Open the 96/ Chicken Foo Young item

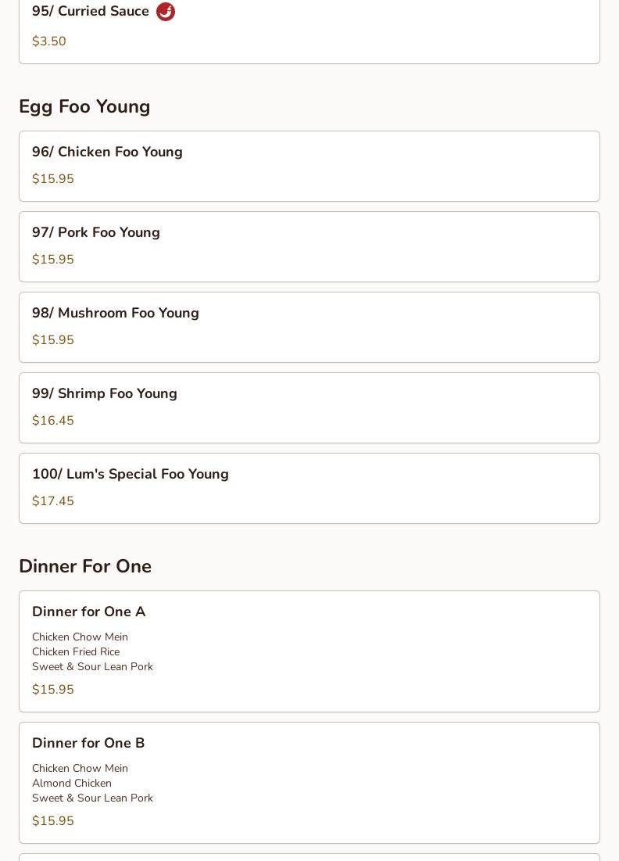107,152
